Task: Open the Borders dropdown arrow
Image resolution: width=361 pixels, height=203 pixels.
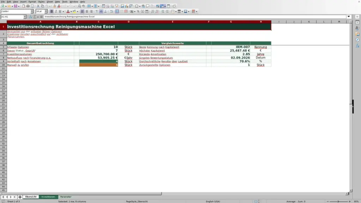Action: coord(176,12)
